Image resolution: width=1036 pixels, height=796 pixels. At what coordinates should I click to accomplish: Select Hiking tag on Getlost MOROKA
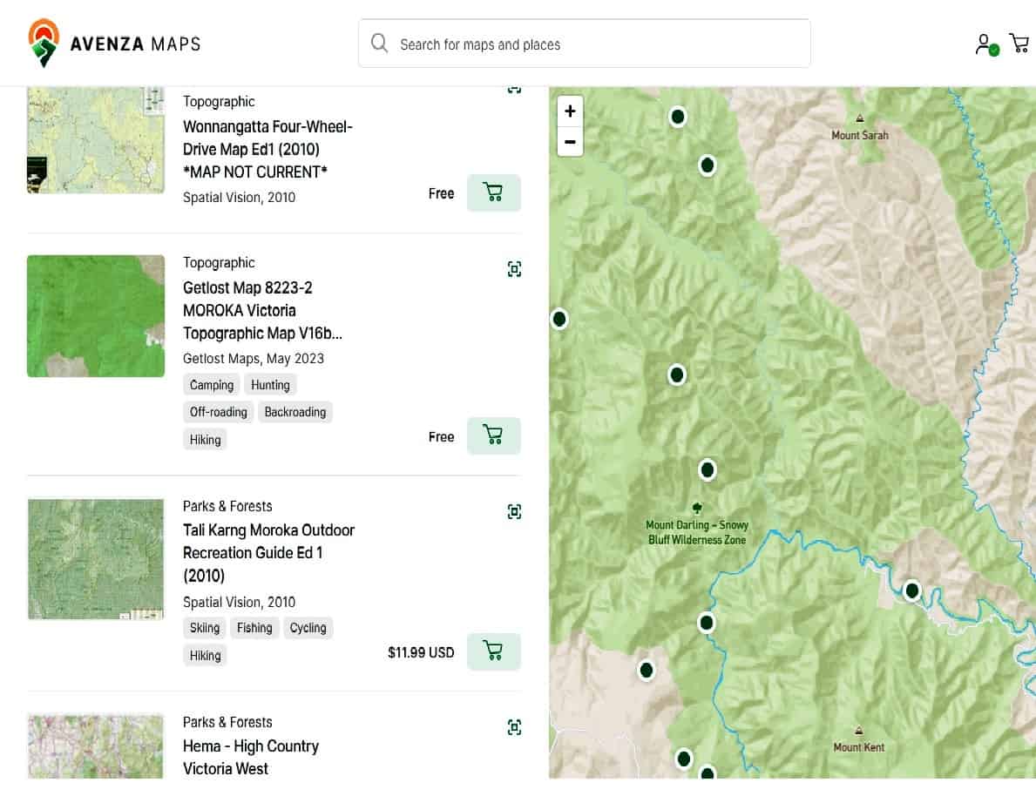click(x=205, y=439)
